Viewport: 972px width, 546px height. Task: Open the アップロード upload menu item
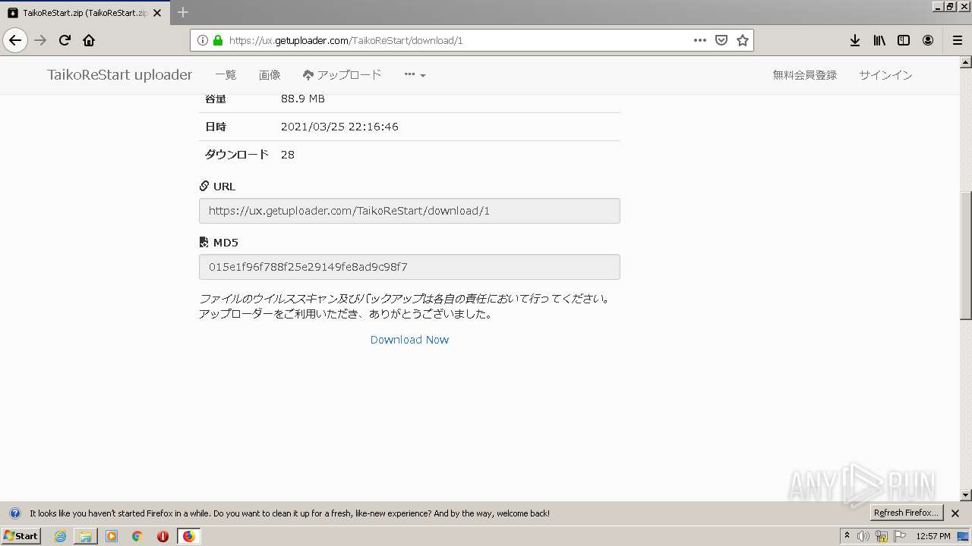pos(342,75)
